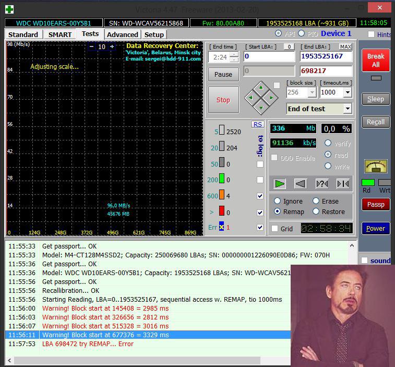Click the gauge meter icon

coord(376,167)
